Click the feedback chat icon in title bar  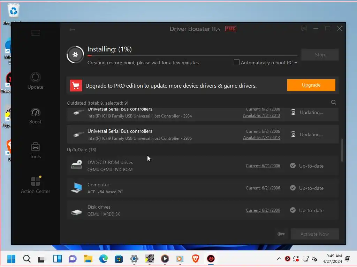pyautogui.click(x=304, y=29)
